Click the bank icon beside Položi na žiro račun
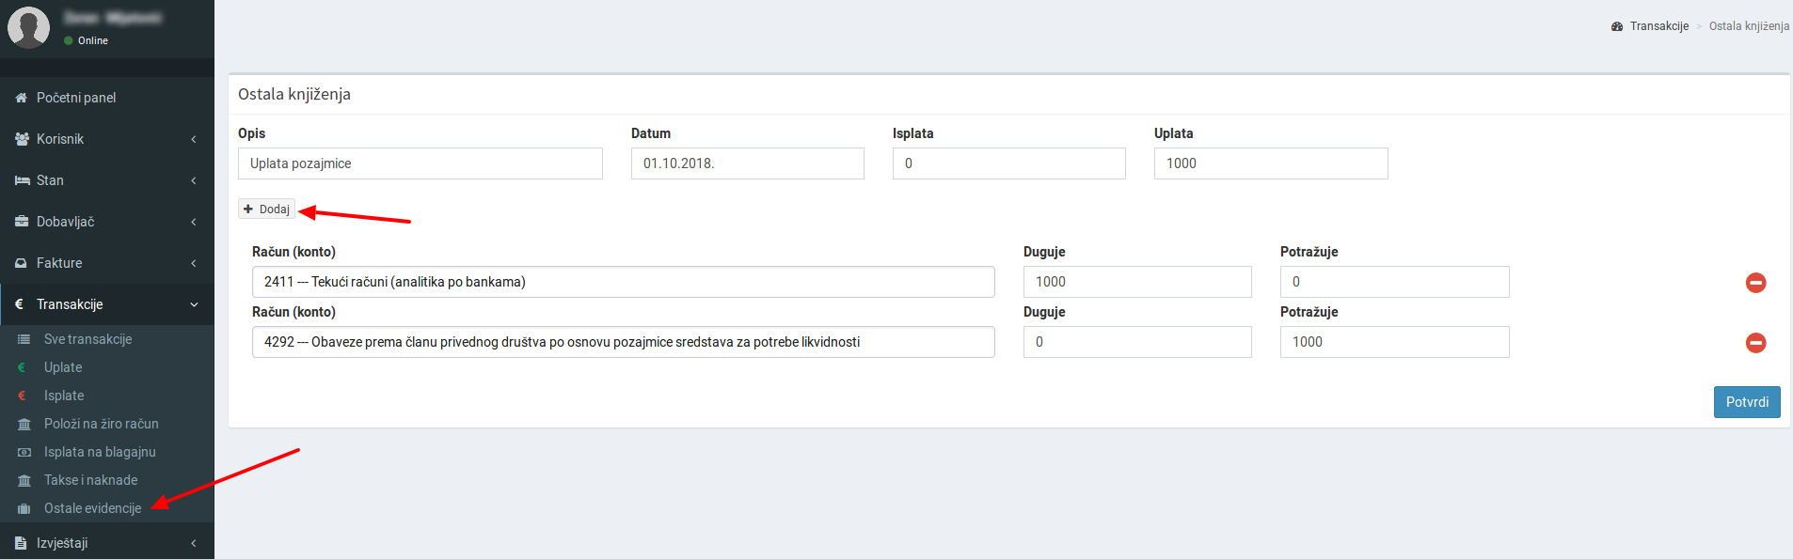This screenshot has height=559, width=1793. [x=24, y=425]
